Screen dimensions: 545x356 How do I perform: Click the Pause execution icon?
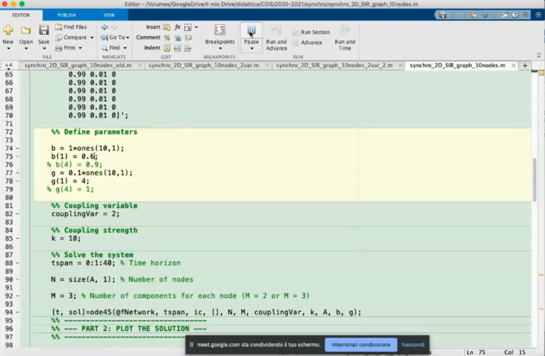[251, 31]
